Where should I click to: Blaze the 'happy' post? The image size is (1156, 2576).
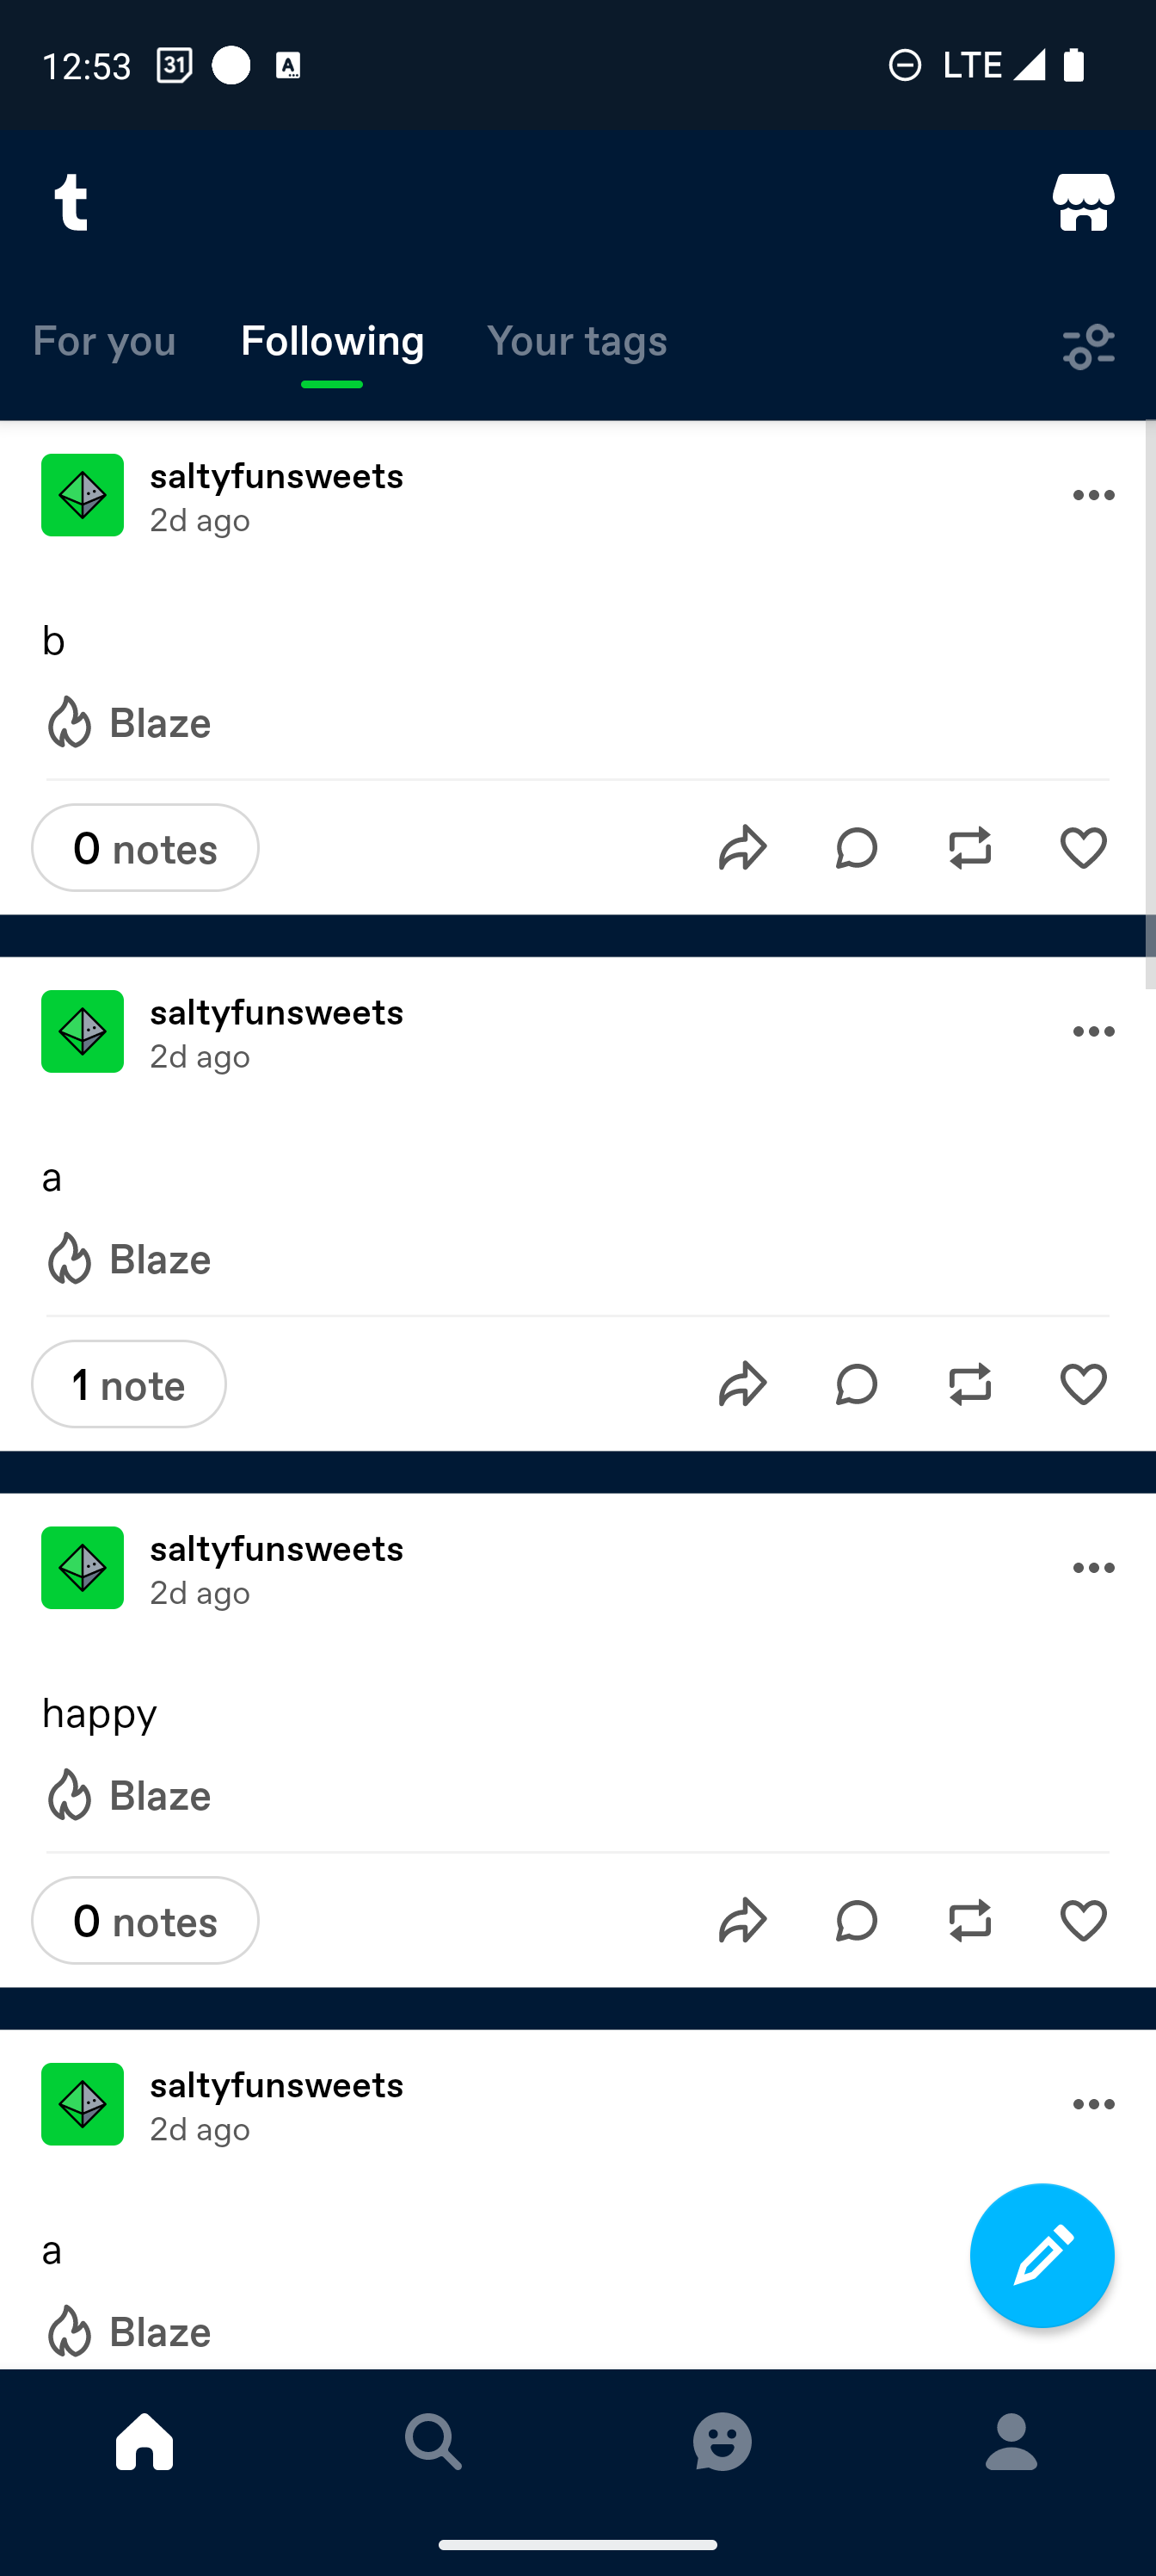pos(127,1795)
